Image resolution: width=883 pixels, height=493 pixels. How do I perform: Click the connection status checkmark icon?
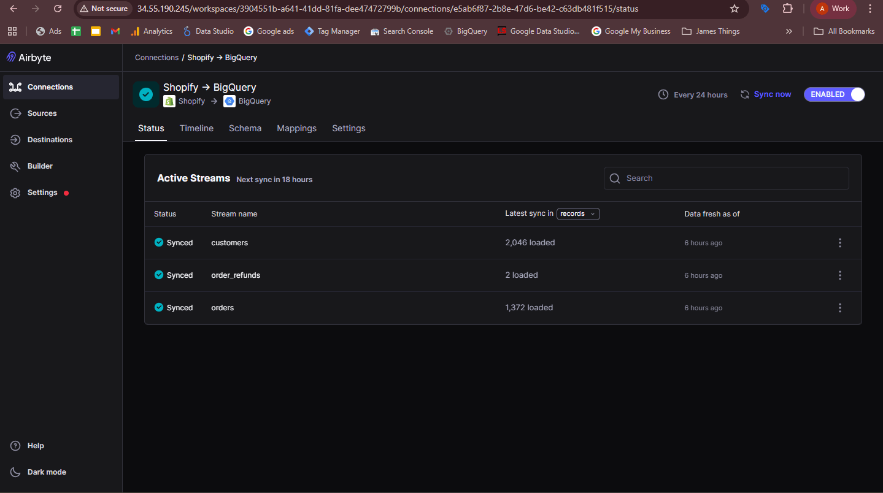coord(146,94)
